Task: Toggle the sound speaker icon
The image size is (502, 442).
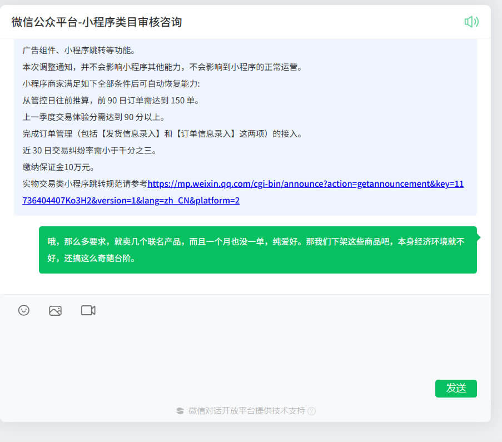Action: pyautogui.click(x=471, y=22)
